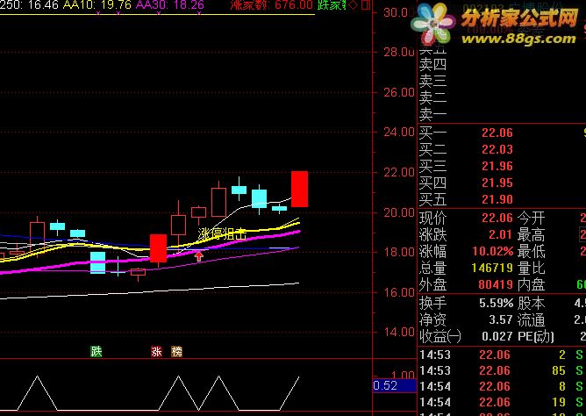Click the 14:54 trade row with volume 19
Viewport: 586px width, 416px height.
click(x=502, y=402)
